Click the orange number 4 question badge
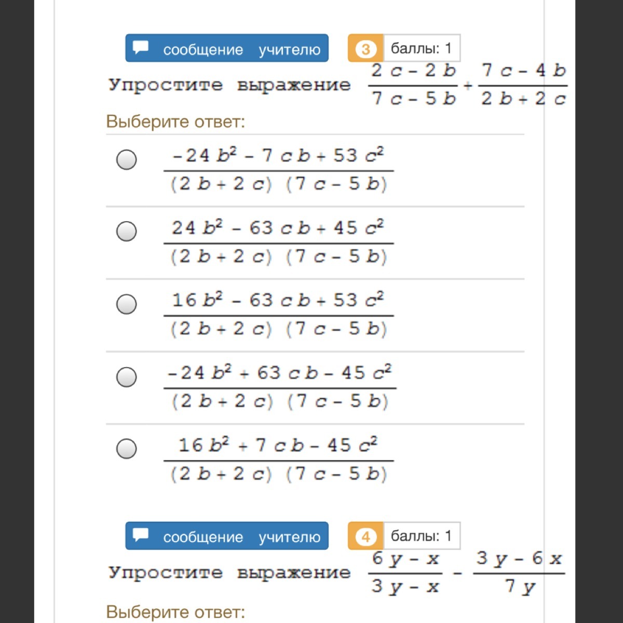This screenshot has height=623, width=623. click(x=365, y=536)
